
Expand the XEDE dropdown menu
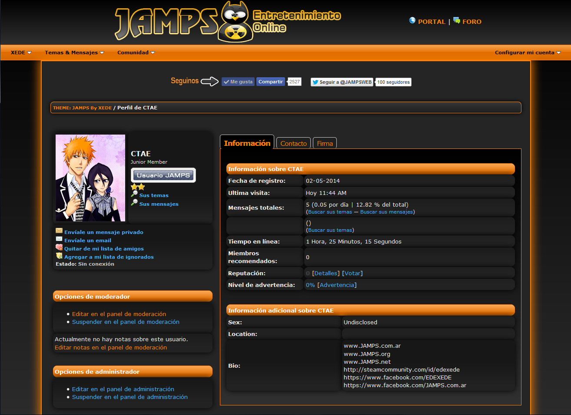[x=21, y=53]
